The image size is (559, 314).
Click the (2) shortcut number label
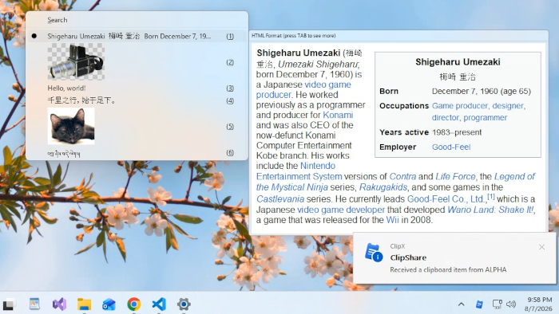(230, 62)
